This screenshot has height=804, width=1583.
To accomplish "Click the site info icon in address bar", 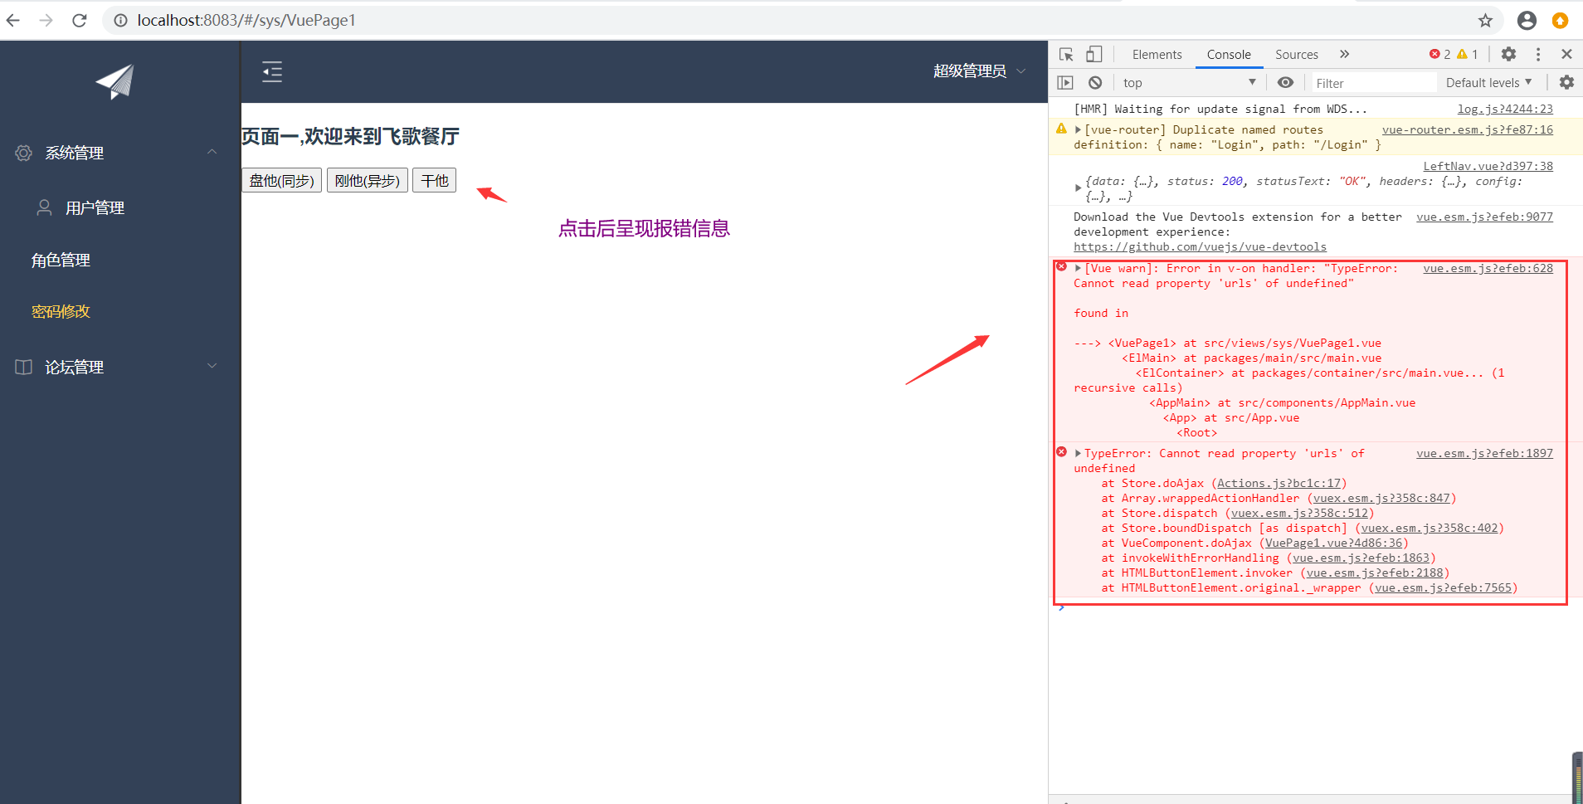I will 121,21.
